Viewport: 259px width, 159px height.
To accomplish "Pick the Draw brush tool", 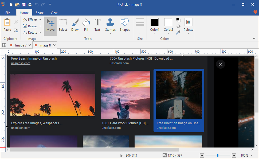I will coord(75,25).
